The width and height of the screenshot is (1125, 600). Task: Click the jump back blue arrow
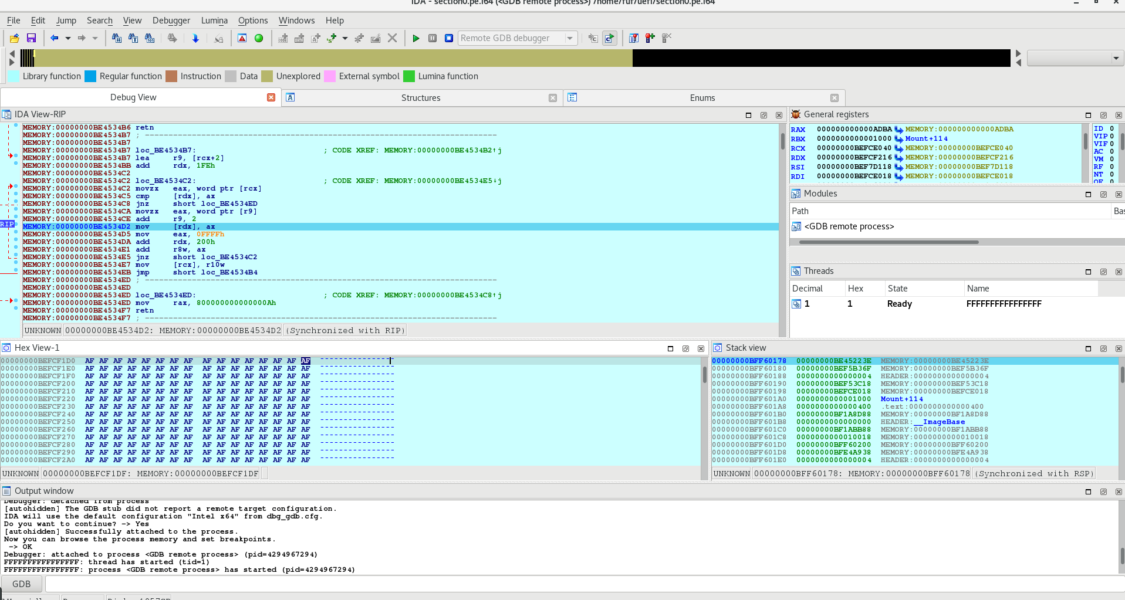[54, 38]
